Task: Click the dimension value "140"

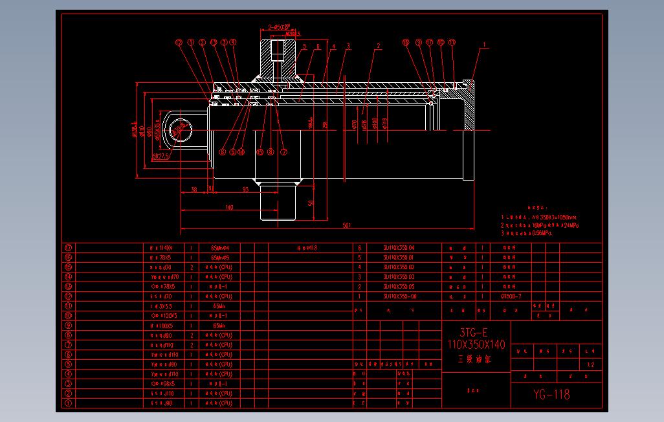Action: [x=229, y=207]
